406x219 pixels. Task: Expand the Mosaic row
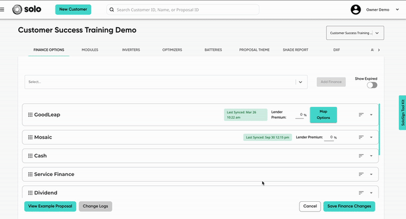(x=371, y=137)
